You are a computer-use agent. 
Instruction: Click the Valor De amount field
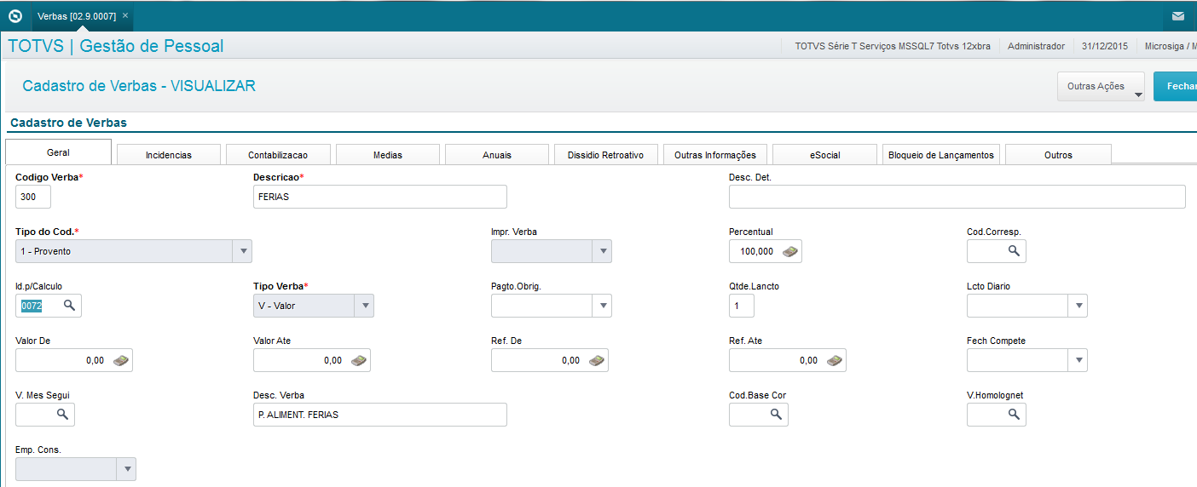click(x=74, y=360)
